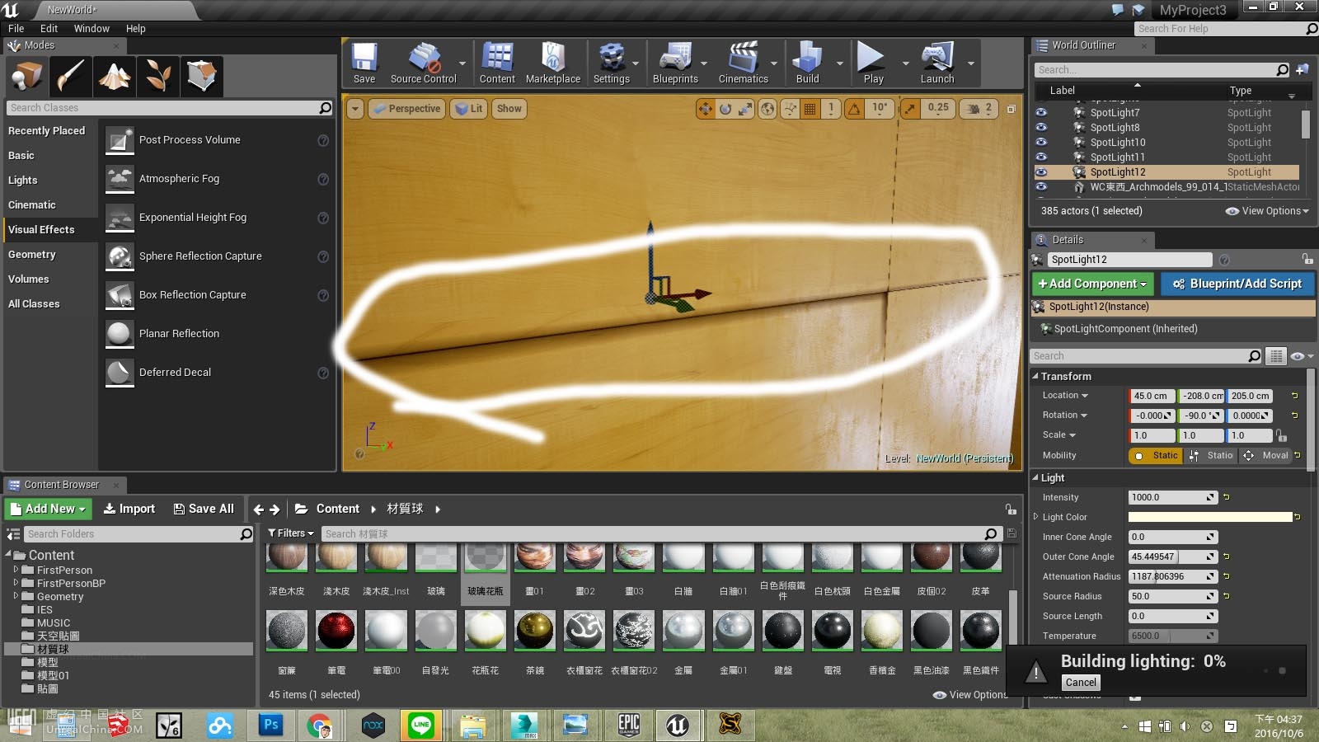
Task: Open the Add Component dropdown
Action: point(1092,284)
